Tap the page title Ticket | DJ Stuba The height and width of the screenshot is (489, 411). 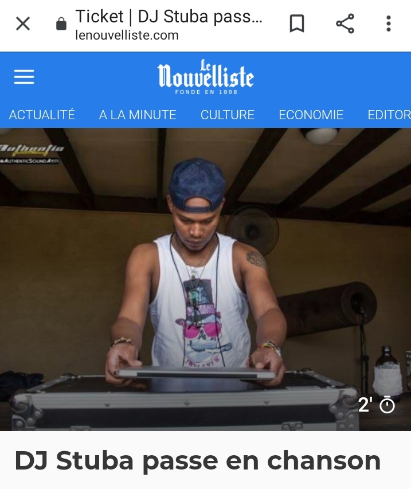[x=169, y=17]
